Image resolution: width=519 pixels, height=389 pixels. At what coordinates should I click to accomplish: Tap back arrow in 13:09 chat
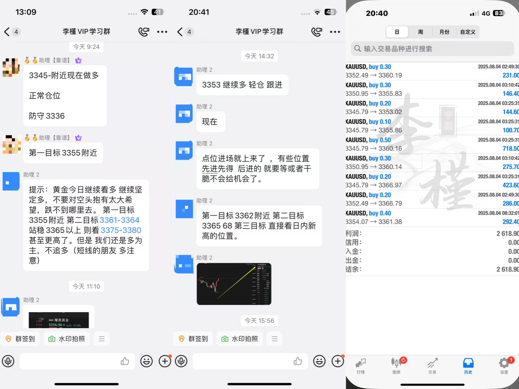[6, 32]
